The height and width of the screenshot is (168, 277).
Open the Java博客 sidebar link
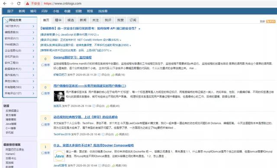[x=11, y=124]
